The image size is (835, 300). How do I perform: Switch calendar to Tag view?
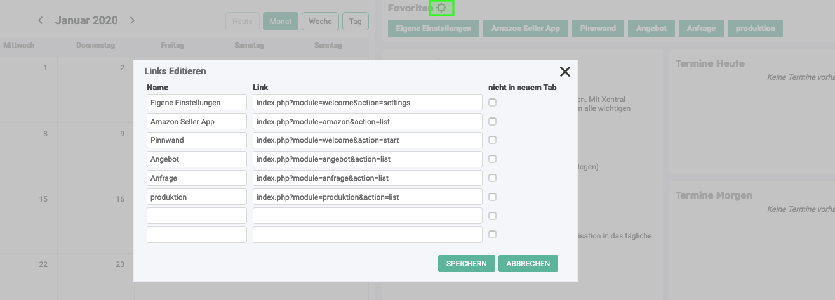[x=355, y=22]
